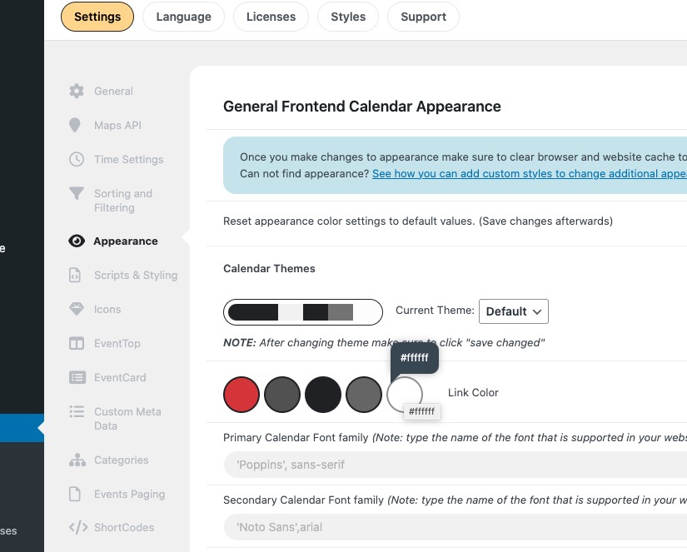Follow the custom styles help link
Image resolution: width=687 pixels, height=552 pixels.
pyautogui.click(x=530, y=173)
